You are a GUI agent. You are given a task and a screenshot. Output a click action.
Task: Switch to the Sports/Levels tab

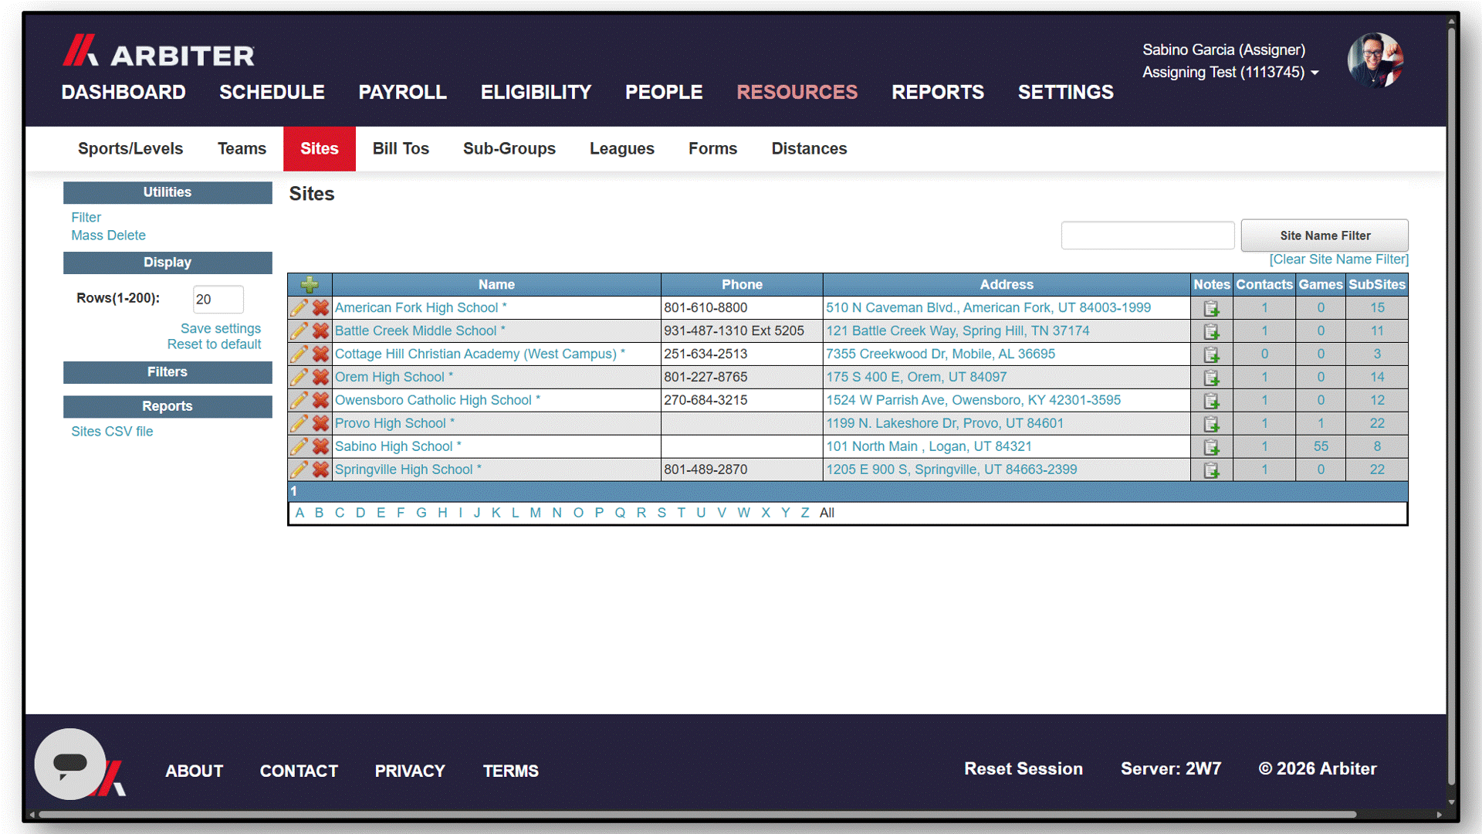coord(130,148)
